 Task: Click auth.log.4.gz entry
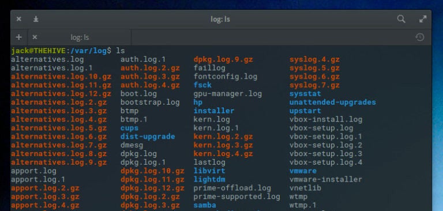(x=150, y=85)
